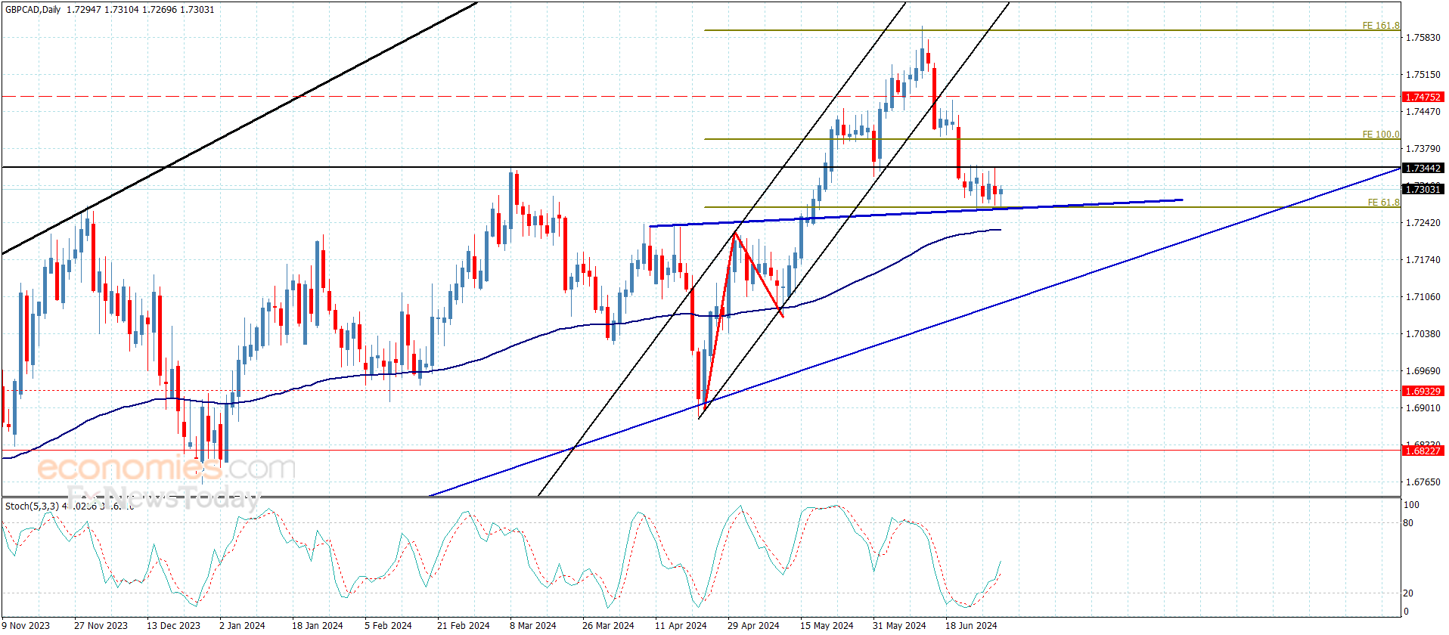1449x635 pixels.
Task: Click the stochastic 100 scale label
Action: click(x=1411, y=505)
